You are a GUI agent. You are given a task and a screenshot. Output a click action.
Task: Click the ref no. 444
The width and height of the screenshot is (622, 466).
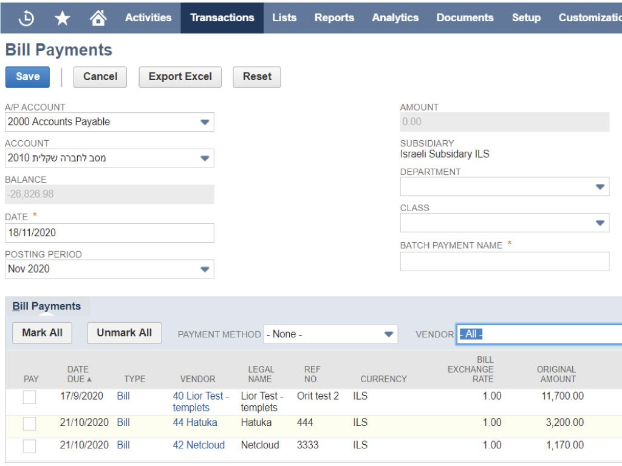[x=305, y=423]
